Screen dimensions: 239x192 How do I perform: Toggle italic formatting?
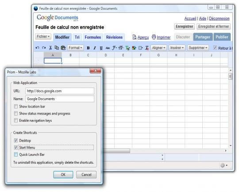tap(95, 48)
